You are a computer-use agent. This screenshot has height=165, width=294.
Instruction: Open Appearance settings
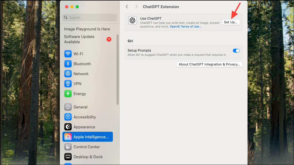point(88,127)
